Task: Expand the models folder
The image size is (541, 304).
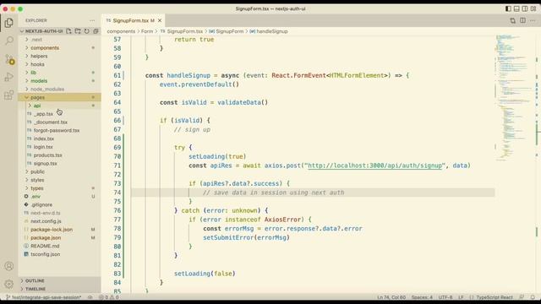Action: click(59, 81)
